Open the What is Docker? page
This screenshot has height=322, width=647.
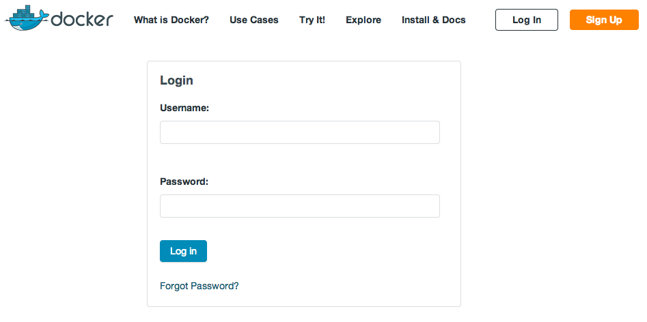click(171, 20)
